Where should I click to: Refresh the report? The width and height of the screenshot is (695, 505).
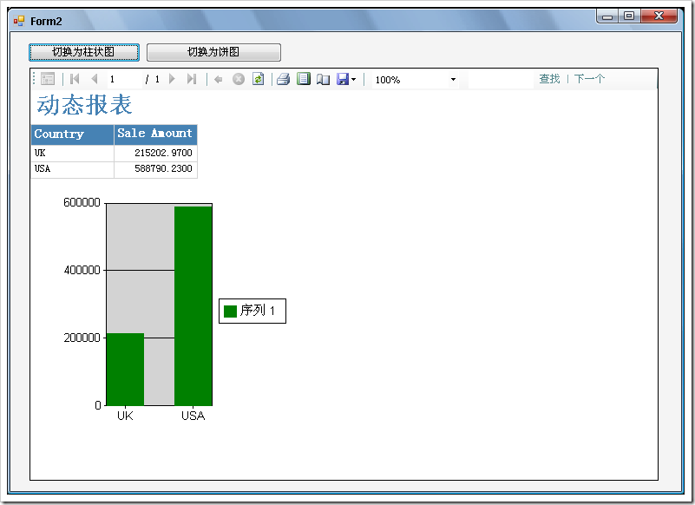click(x=258, y=79)
